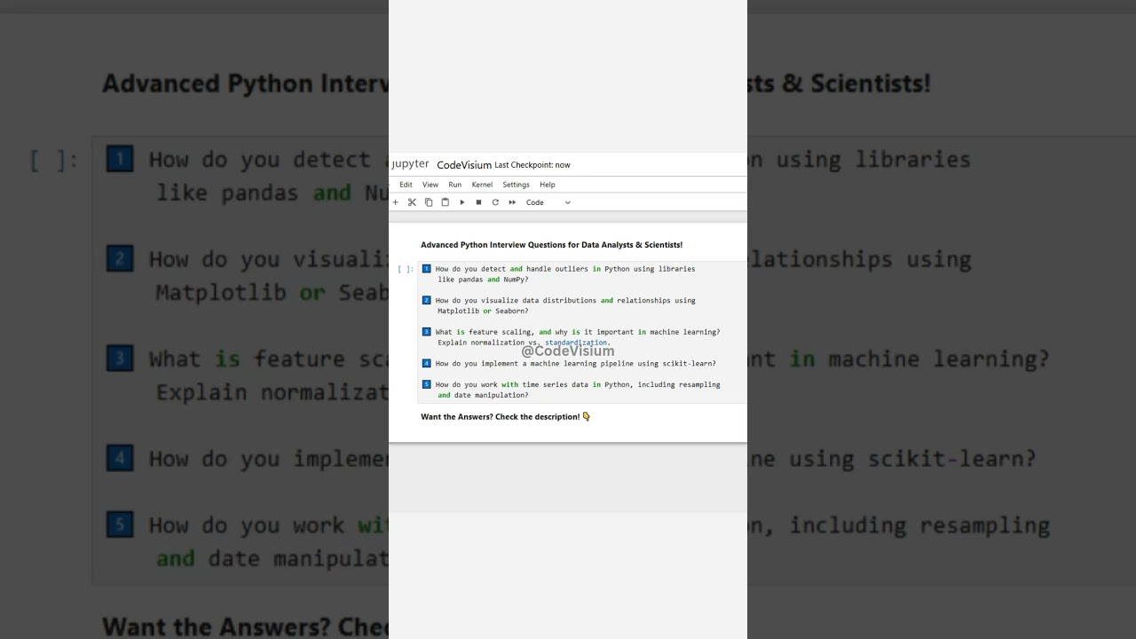Click question 3 about feature scaling
The height and width of the screenshot is (639, 1136).
coord(578,332)
